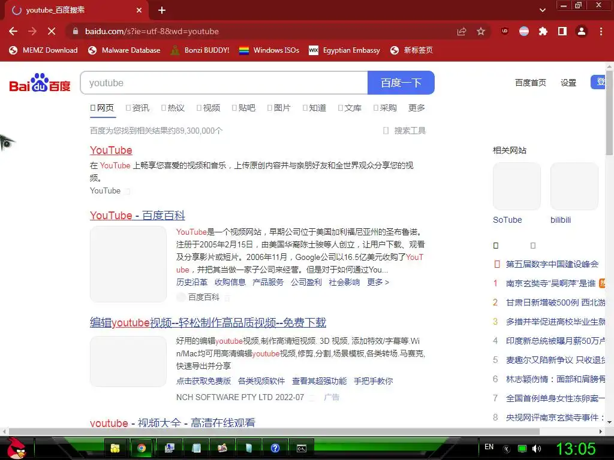614x460 pixels.
Task: Click the 查看其超强功能 link
Action: coord(320,381)
